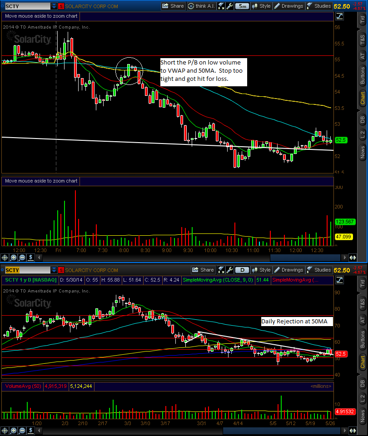Open Drawings in upper chart toolbar
The image size is (368, 436).
(289, 6)
